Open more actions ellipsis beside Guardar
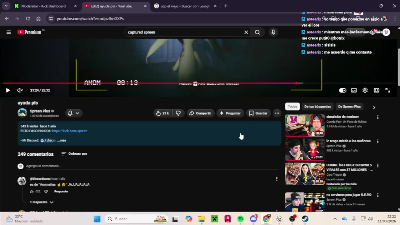 [277, 113]
